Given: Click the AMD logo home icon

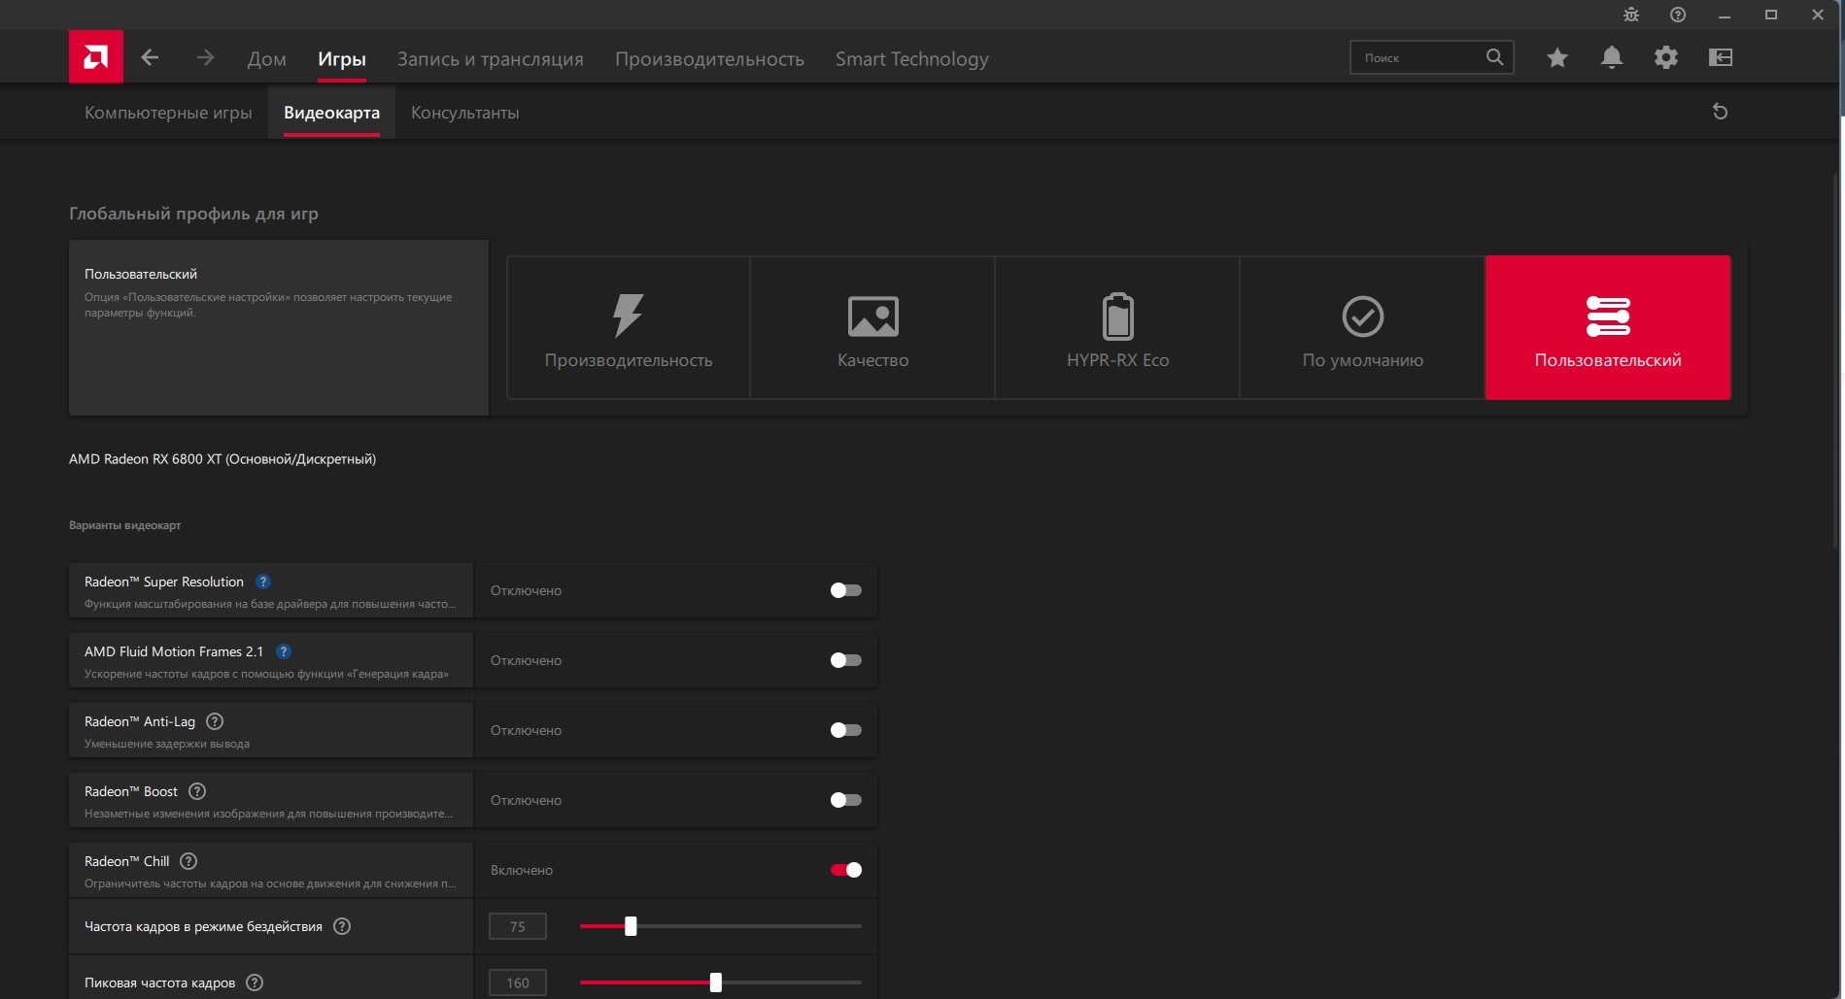Looking at the screenshot, I should pyautogui.click(x=95, y=57).
